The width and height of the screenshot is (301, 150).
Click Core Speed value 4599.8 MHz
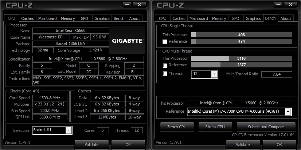pos(50,98)
